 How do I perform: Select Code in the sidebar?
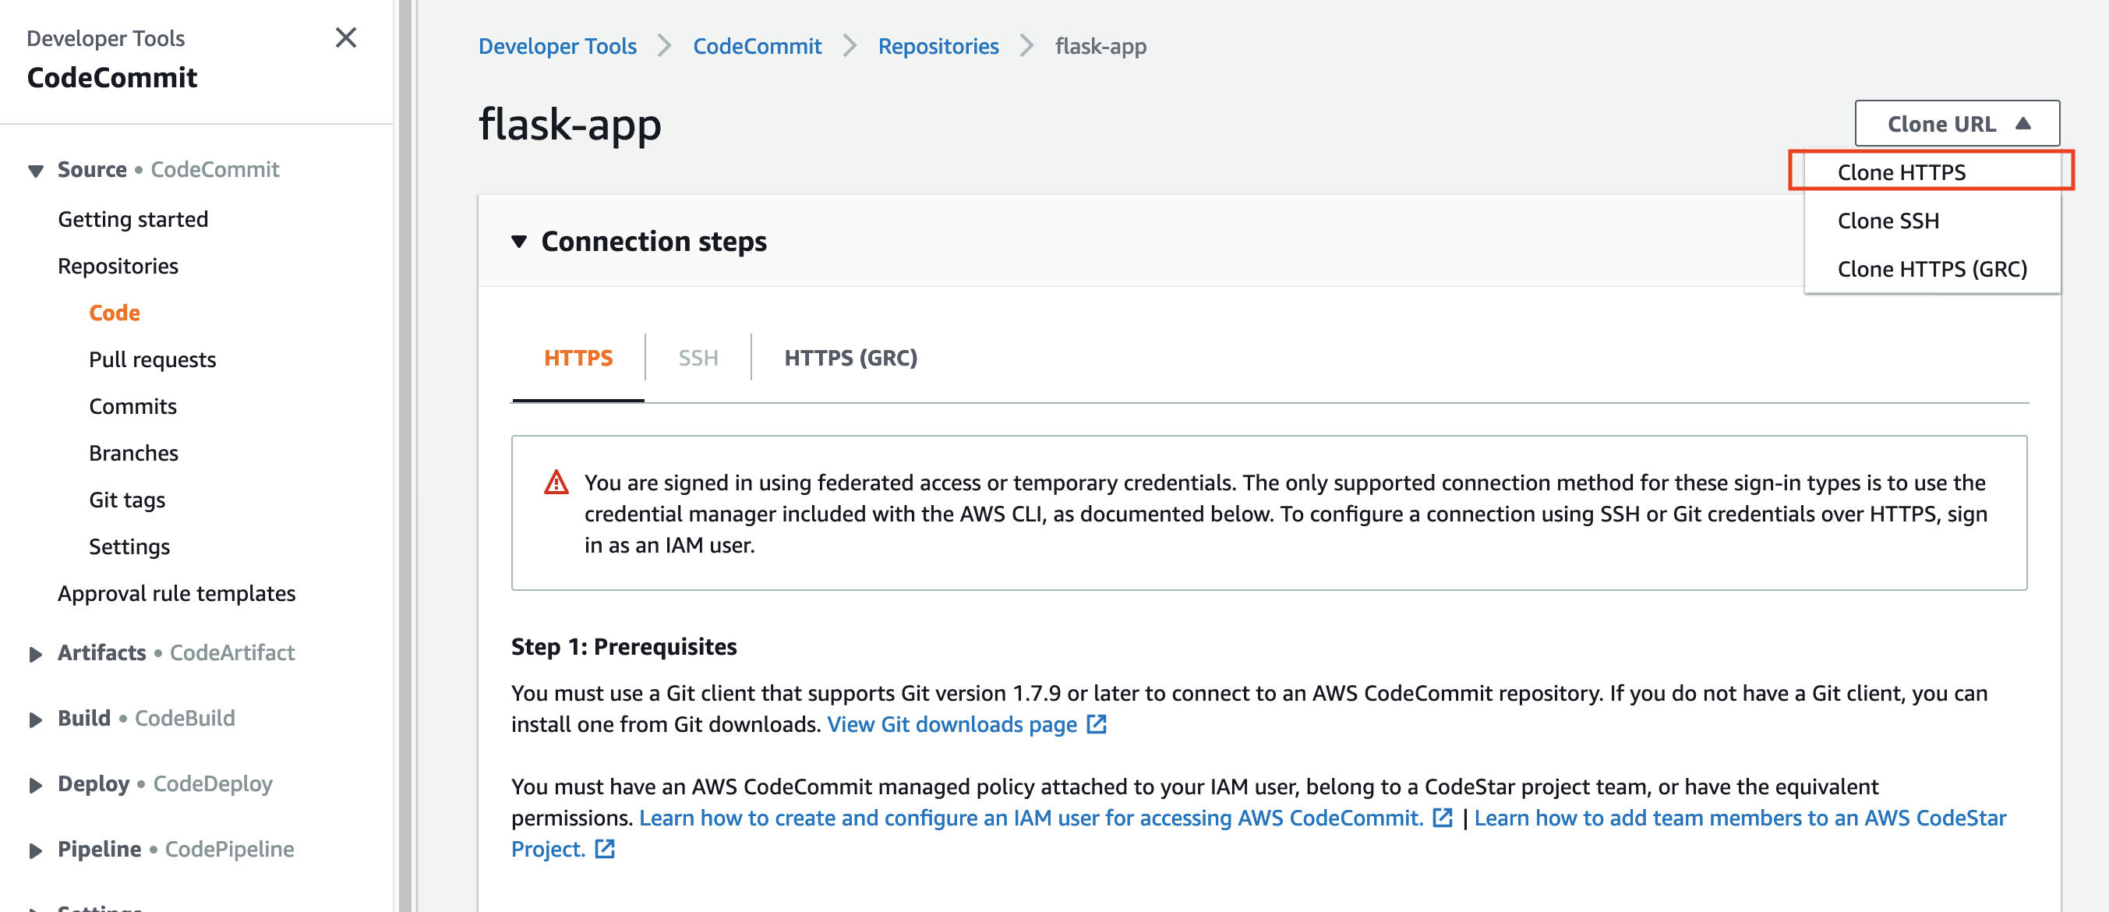tap(115, 313)
